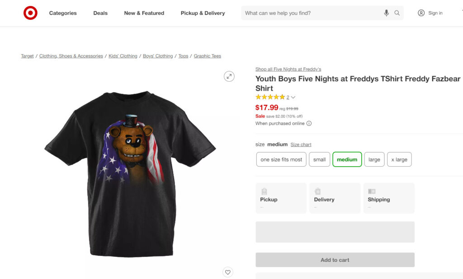Open the Categories menu
463x279 pixels.
click(x=63, y=13)
